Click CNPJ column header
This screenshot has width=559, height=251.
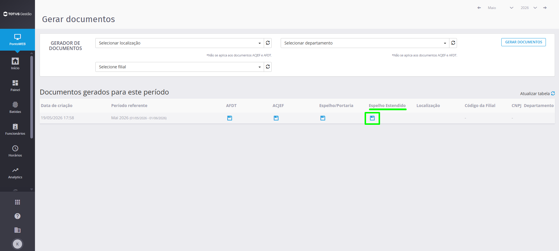pyautogui.click(x=516, y=106)
